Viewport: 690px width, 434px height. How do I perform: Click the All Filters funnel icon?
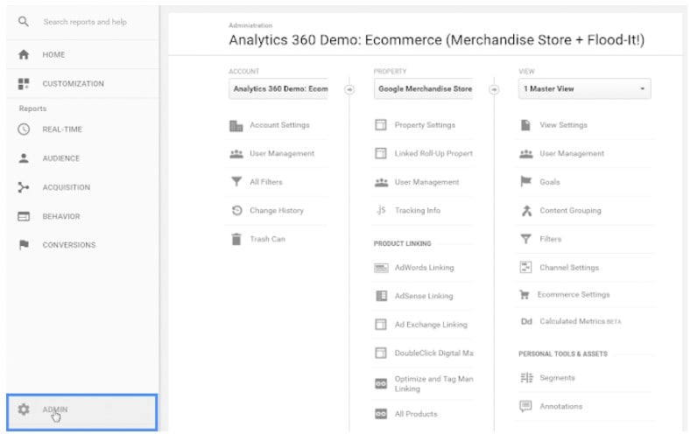tap(236, 182)
